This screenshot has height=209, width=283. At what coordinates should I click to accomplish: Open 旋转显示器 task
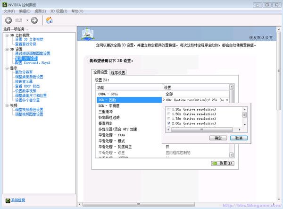pyautogui.click(x=24, y=82)
